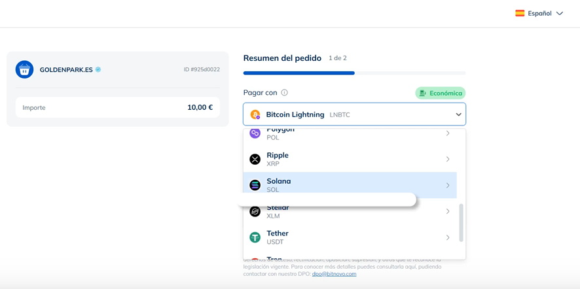Click the Solana coin icon
Screen dimensions: 580x289
pyautogui.click(x=255, y=185)
